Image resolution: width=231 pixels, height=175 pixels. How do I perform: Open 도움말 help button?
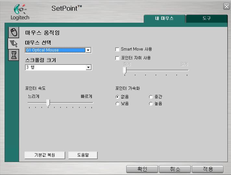83,155
